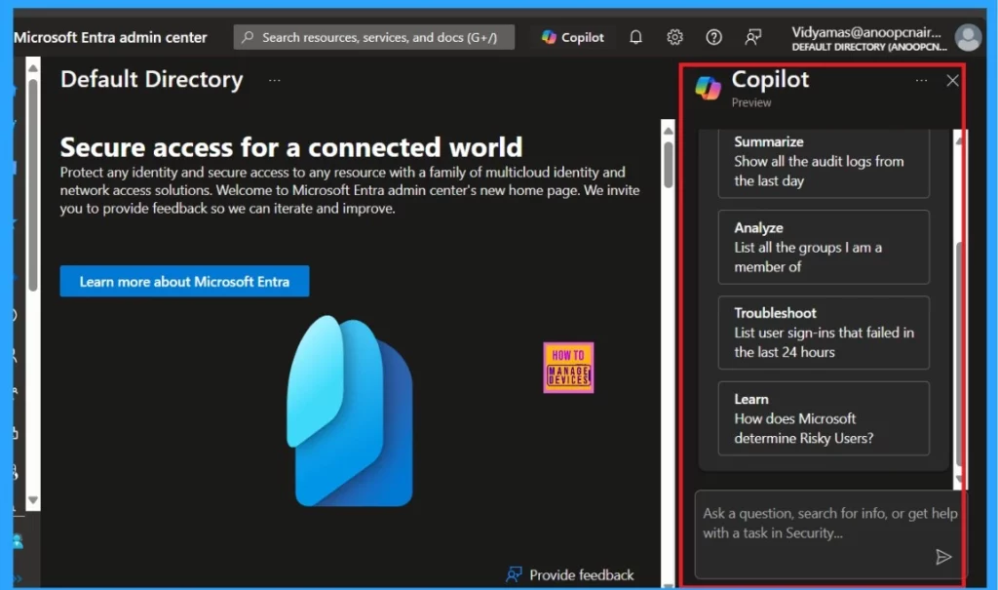
Task: Click the main page scrollbar up arrow
Action: tap(668, 131)
